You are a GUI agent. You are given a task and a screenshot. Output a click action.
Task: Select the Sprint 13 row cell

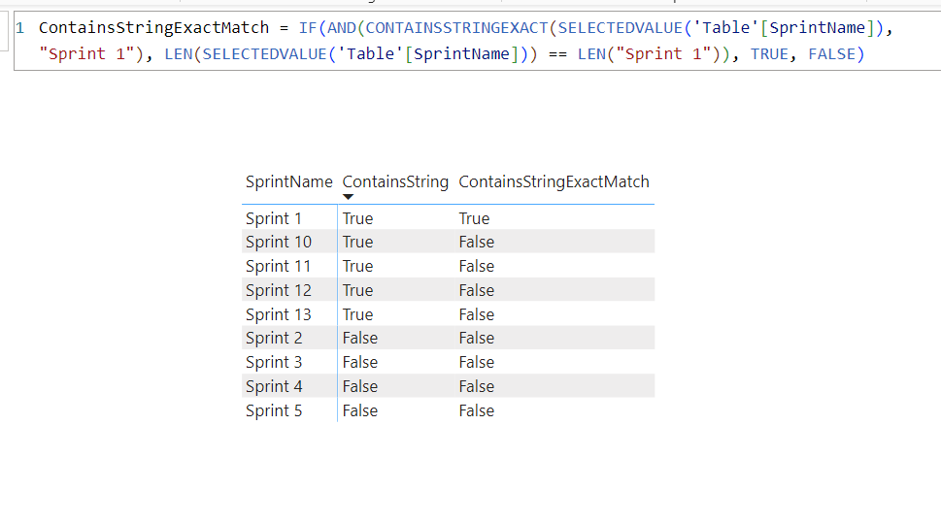(x=279, y=314)
